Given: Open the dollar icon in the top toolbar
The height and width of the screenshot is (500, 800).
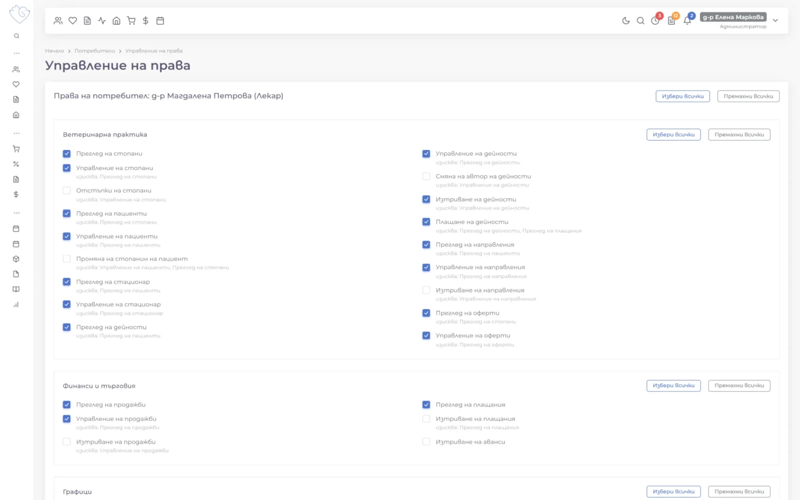Looking at the screenshot, I should point(146,21).
